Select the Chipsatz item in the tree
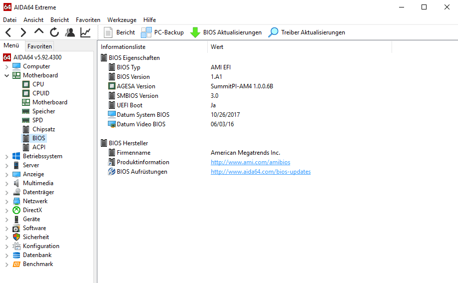This screenshot has height=283, width=458. click(43, 129)
